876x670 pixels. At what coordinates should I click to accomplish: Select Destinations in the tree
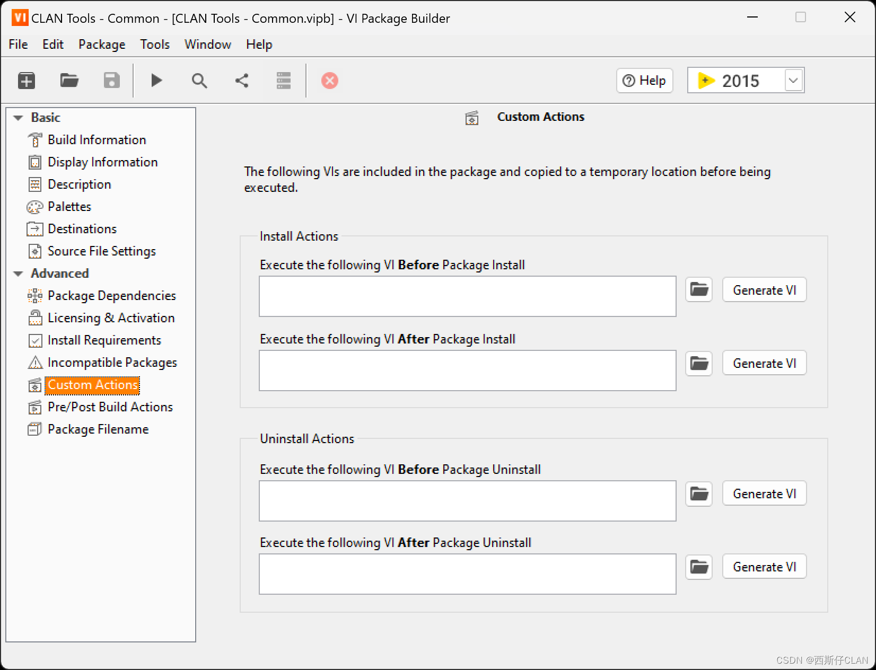82,229
